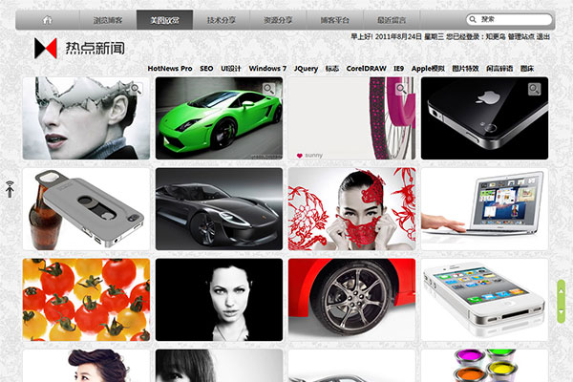Focus the 搜索 search input field

coord(511,19)
